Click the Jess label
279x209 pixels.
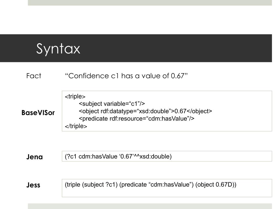point(33,185)
